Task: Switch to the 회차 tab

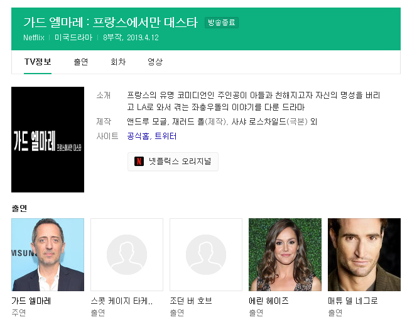Action: (x=118, y=62)
